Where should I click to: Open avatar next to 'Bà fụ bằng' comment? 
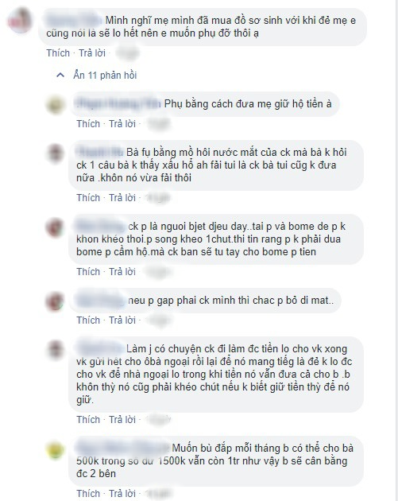point(56,153)
